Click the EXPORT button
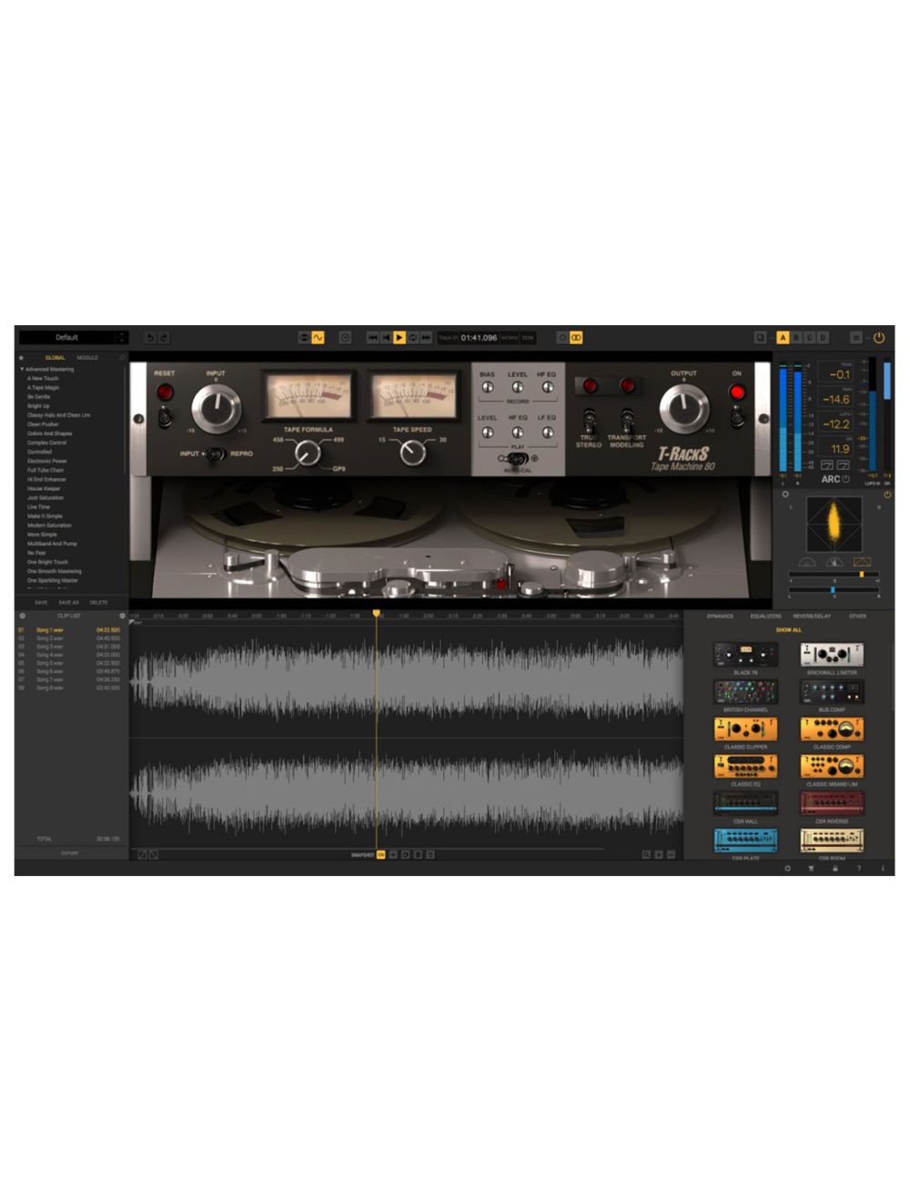910x1202 pixels. coord(69,854)
